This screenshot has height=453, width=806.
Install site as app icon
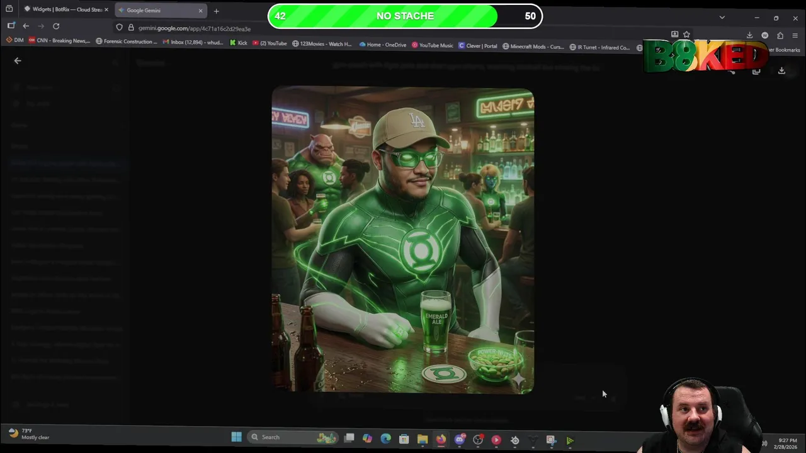[674, 35]
